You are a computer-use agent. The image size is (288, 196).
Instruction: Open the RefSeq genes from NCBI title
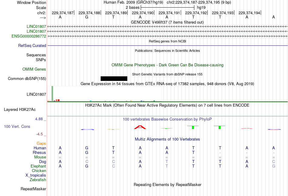point(168,41)
